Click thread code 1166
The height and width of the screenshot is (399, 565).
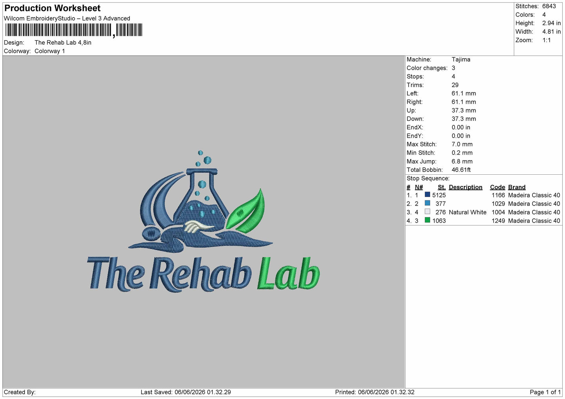499,195
